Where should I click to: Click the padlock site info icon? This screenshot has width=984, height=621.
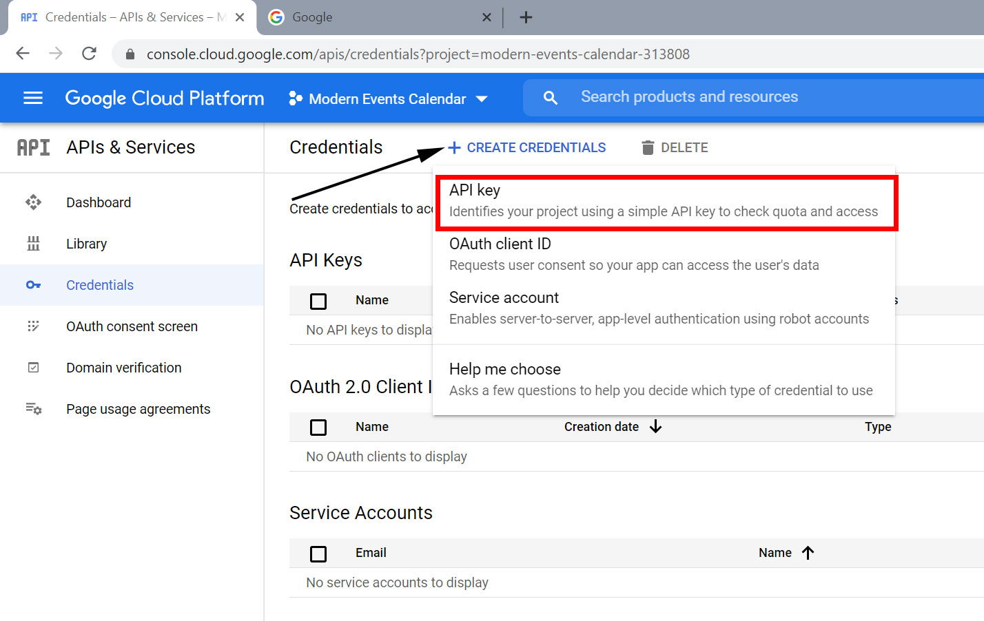(x=130, y=54)
